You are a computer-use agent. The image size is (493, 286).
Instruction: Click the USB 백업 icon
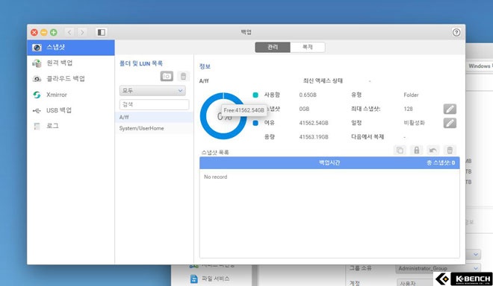[x=37, y=110]
